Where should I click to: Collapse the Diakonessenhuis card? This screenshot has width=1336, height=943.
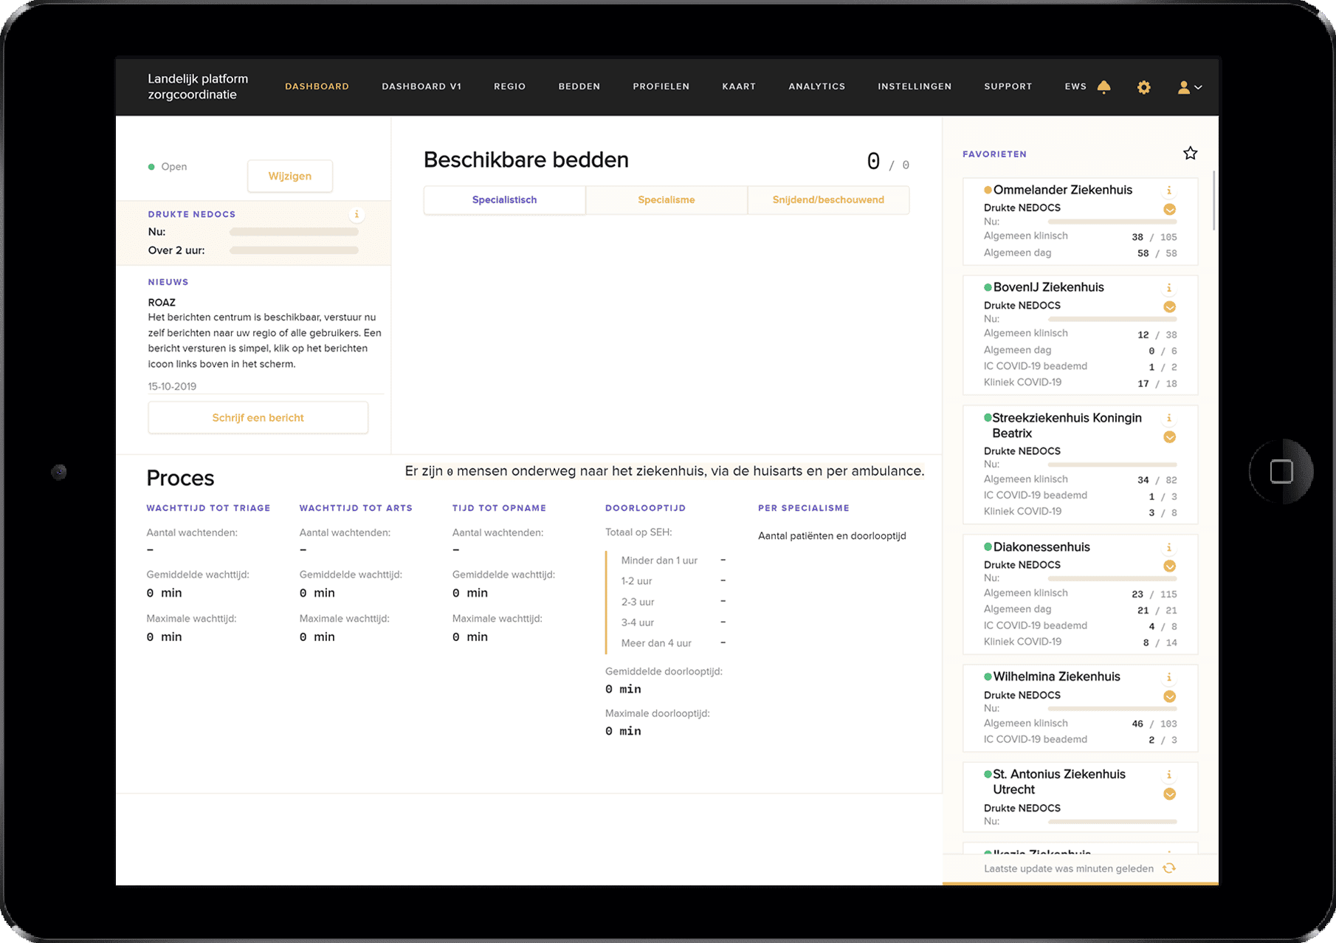point(1169,566)
